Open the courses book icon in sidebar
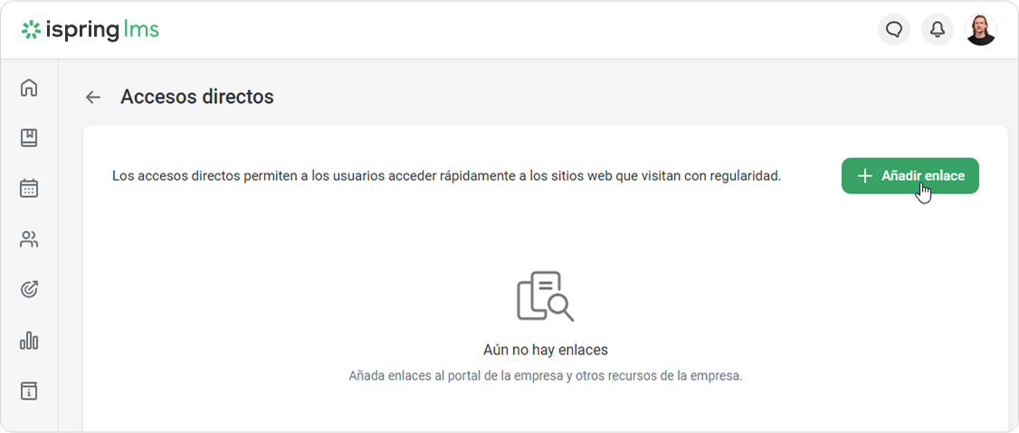1019x433 pixels. pyautogui.click(x=29, y=138)
